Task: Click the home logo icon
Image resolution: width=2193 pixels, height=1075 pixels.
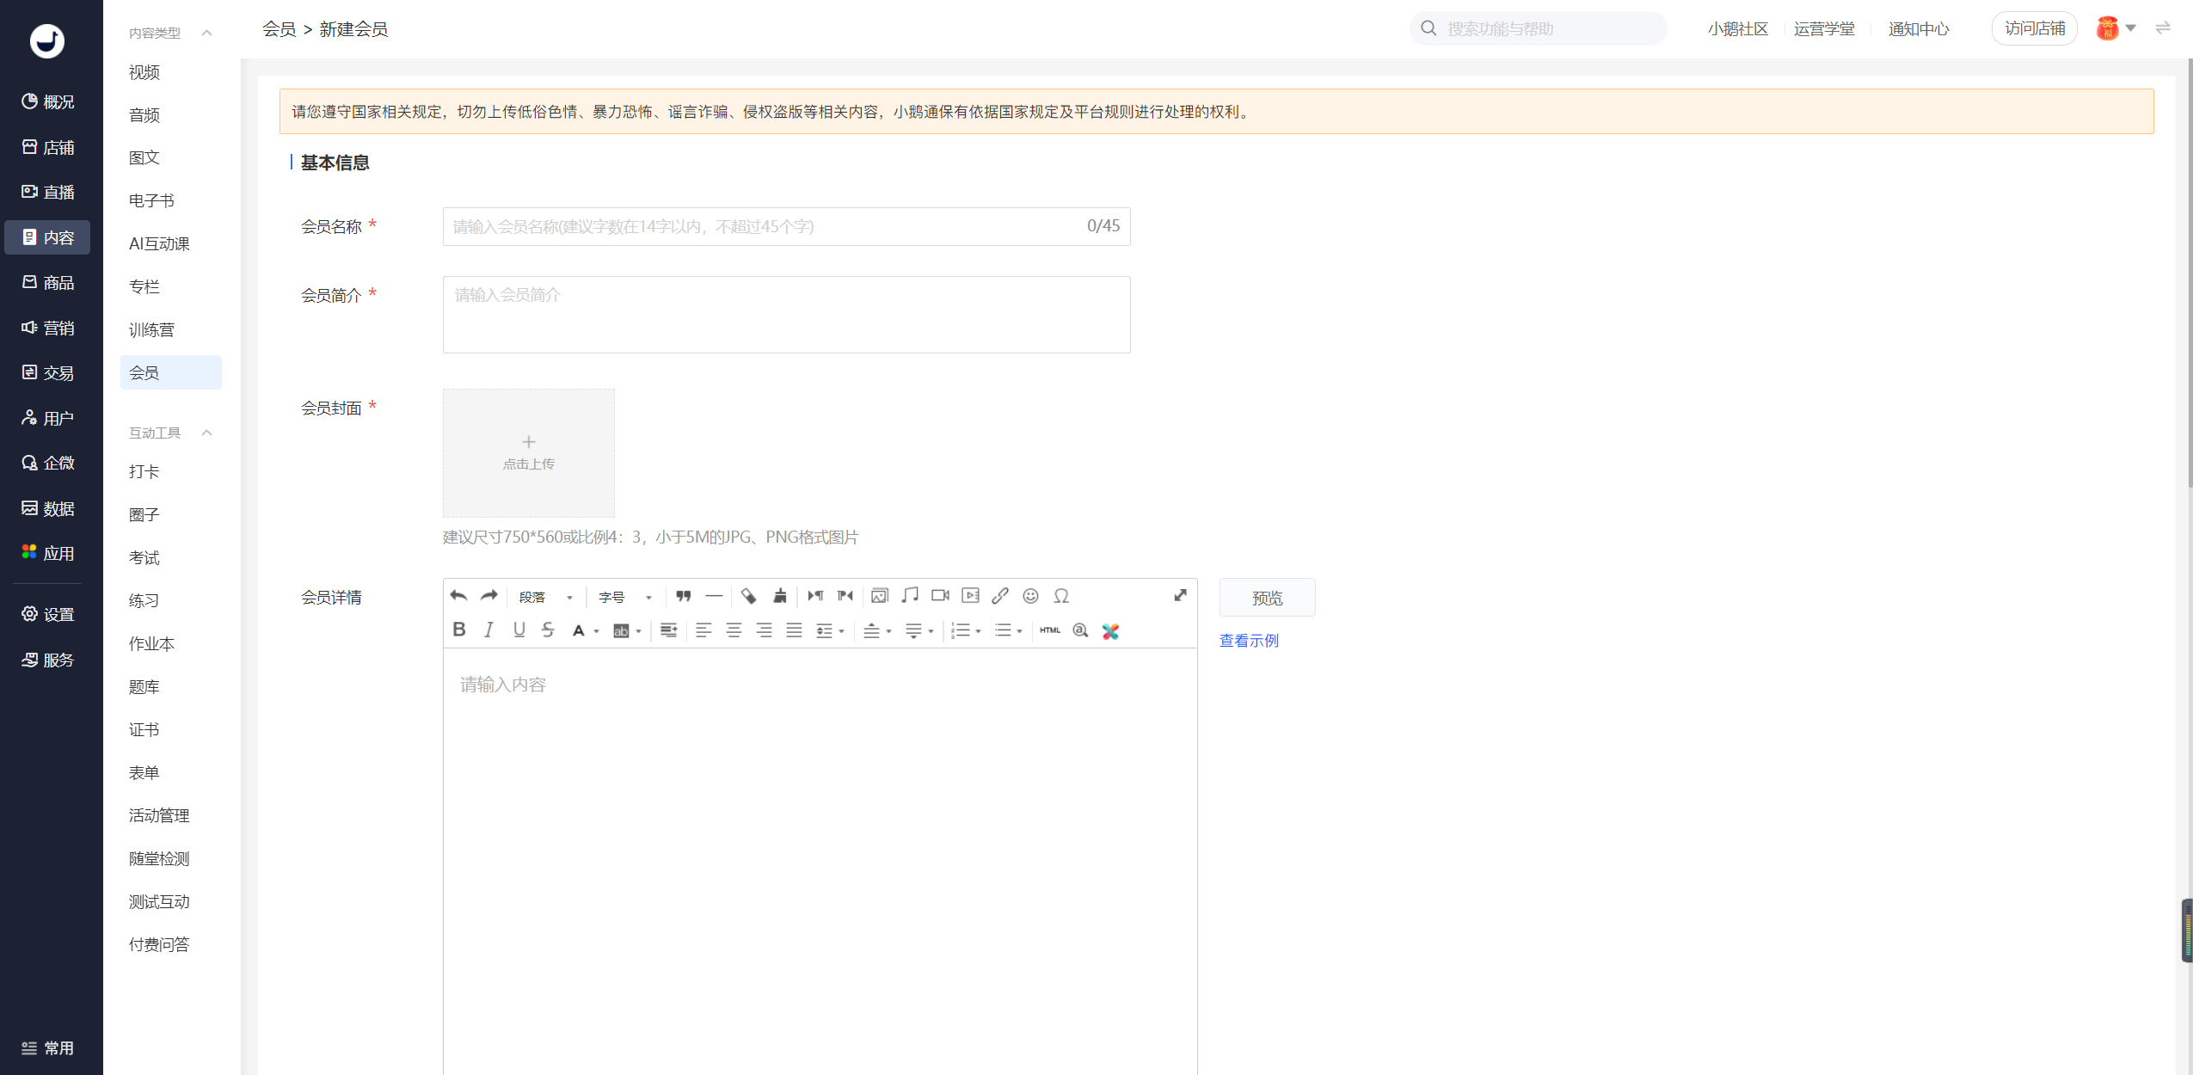Action: 47,41
